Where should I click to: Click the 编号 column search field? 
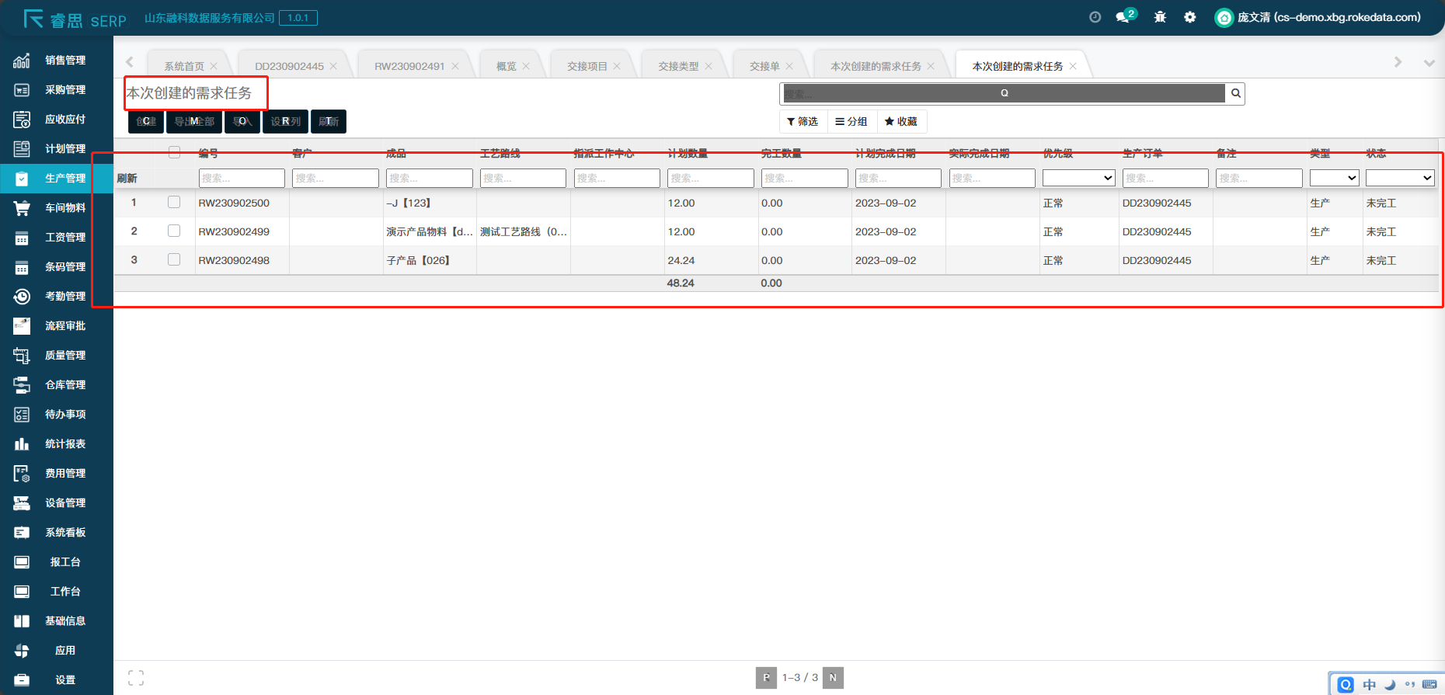242,178
